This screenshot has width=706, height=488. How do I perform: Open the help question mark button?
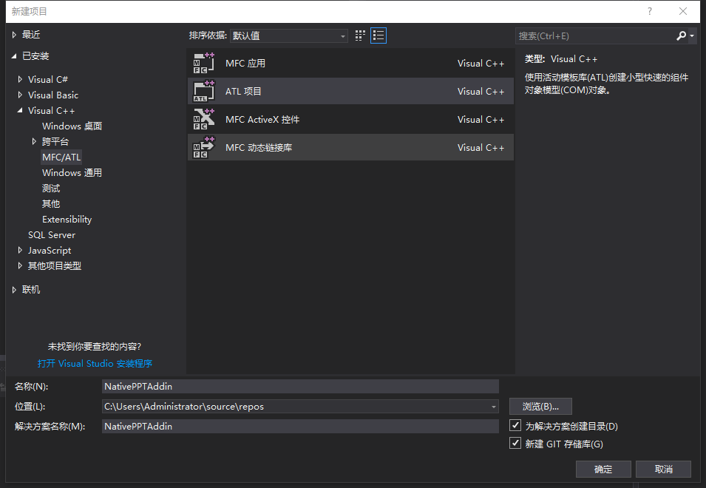pos(649,11)
